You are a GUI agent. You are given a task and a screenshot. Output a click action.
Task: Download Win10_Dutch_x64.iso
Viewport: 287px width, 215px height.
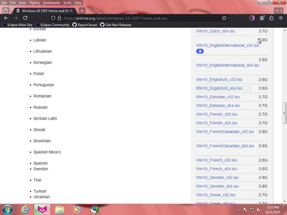(215, 31)
